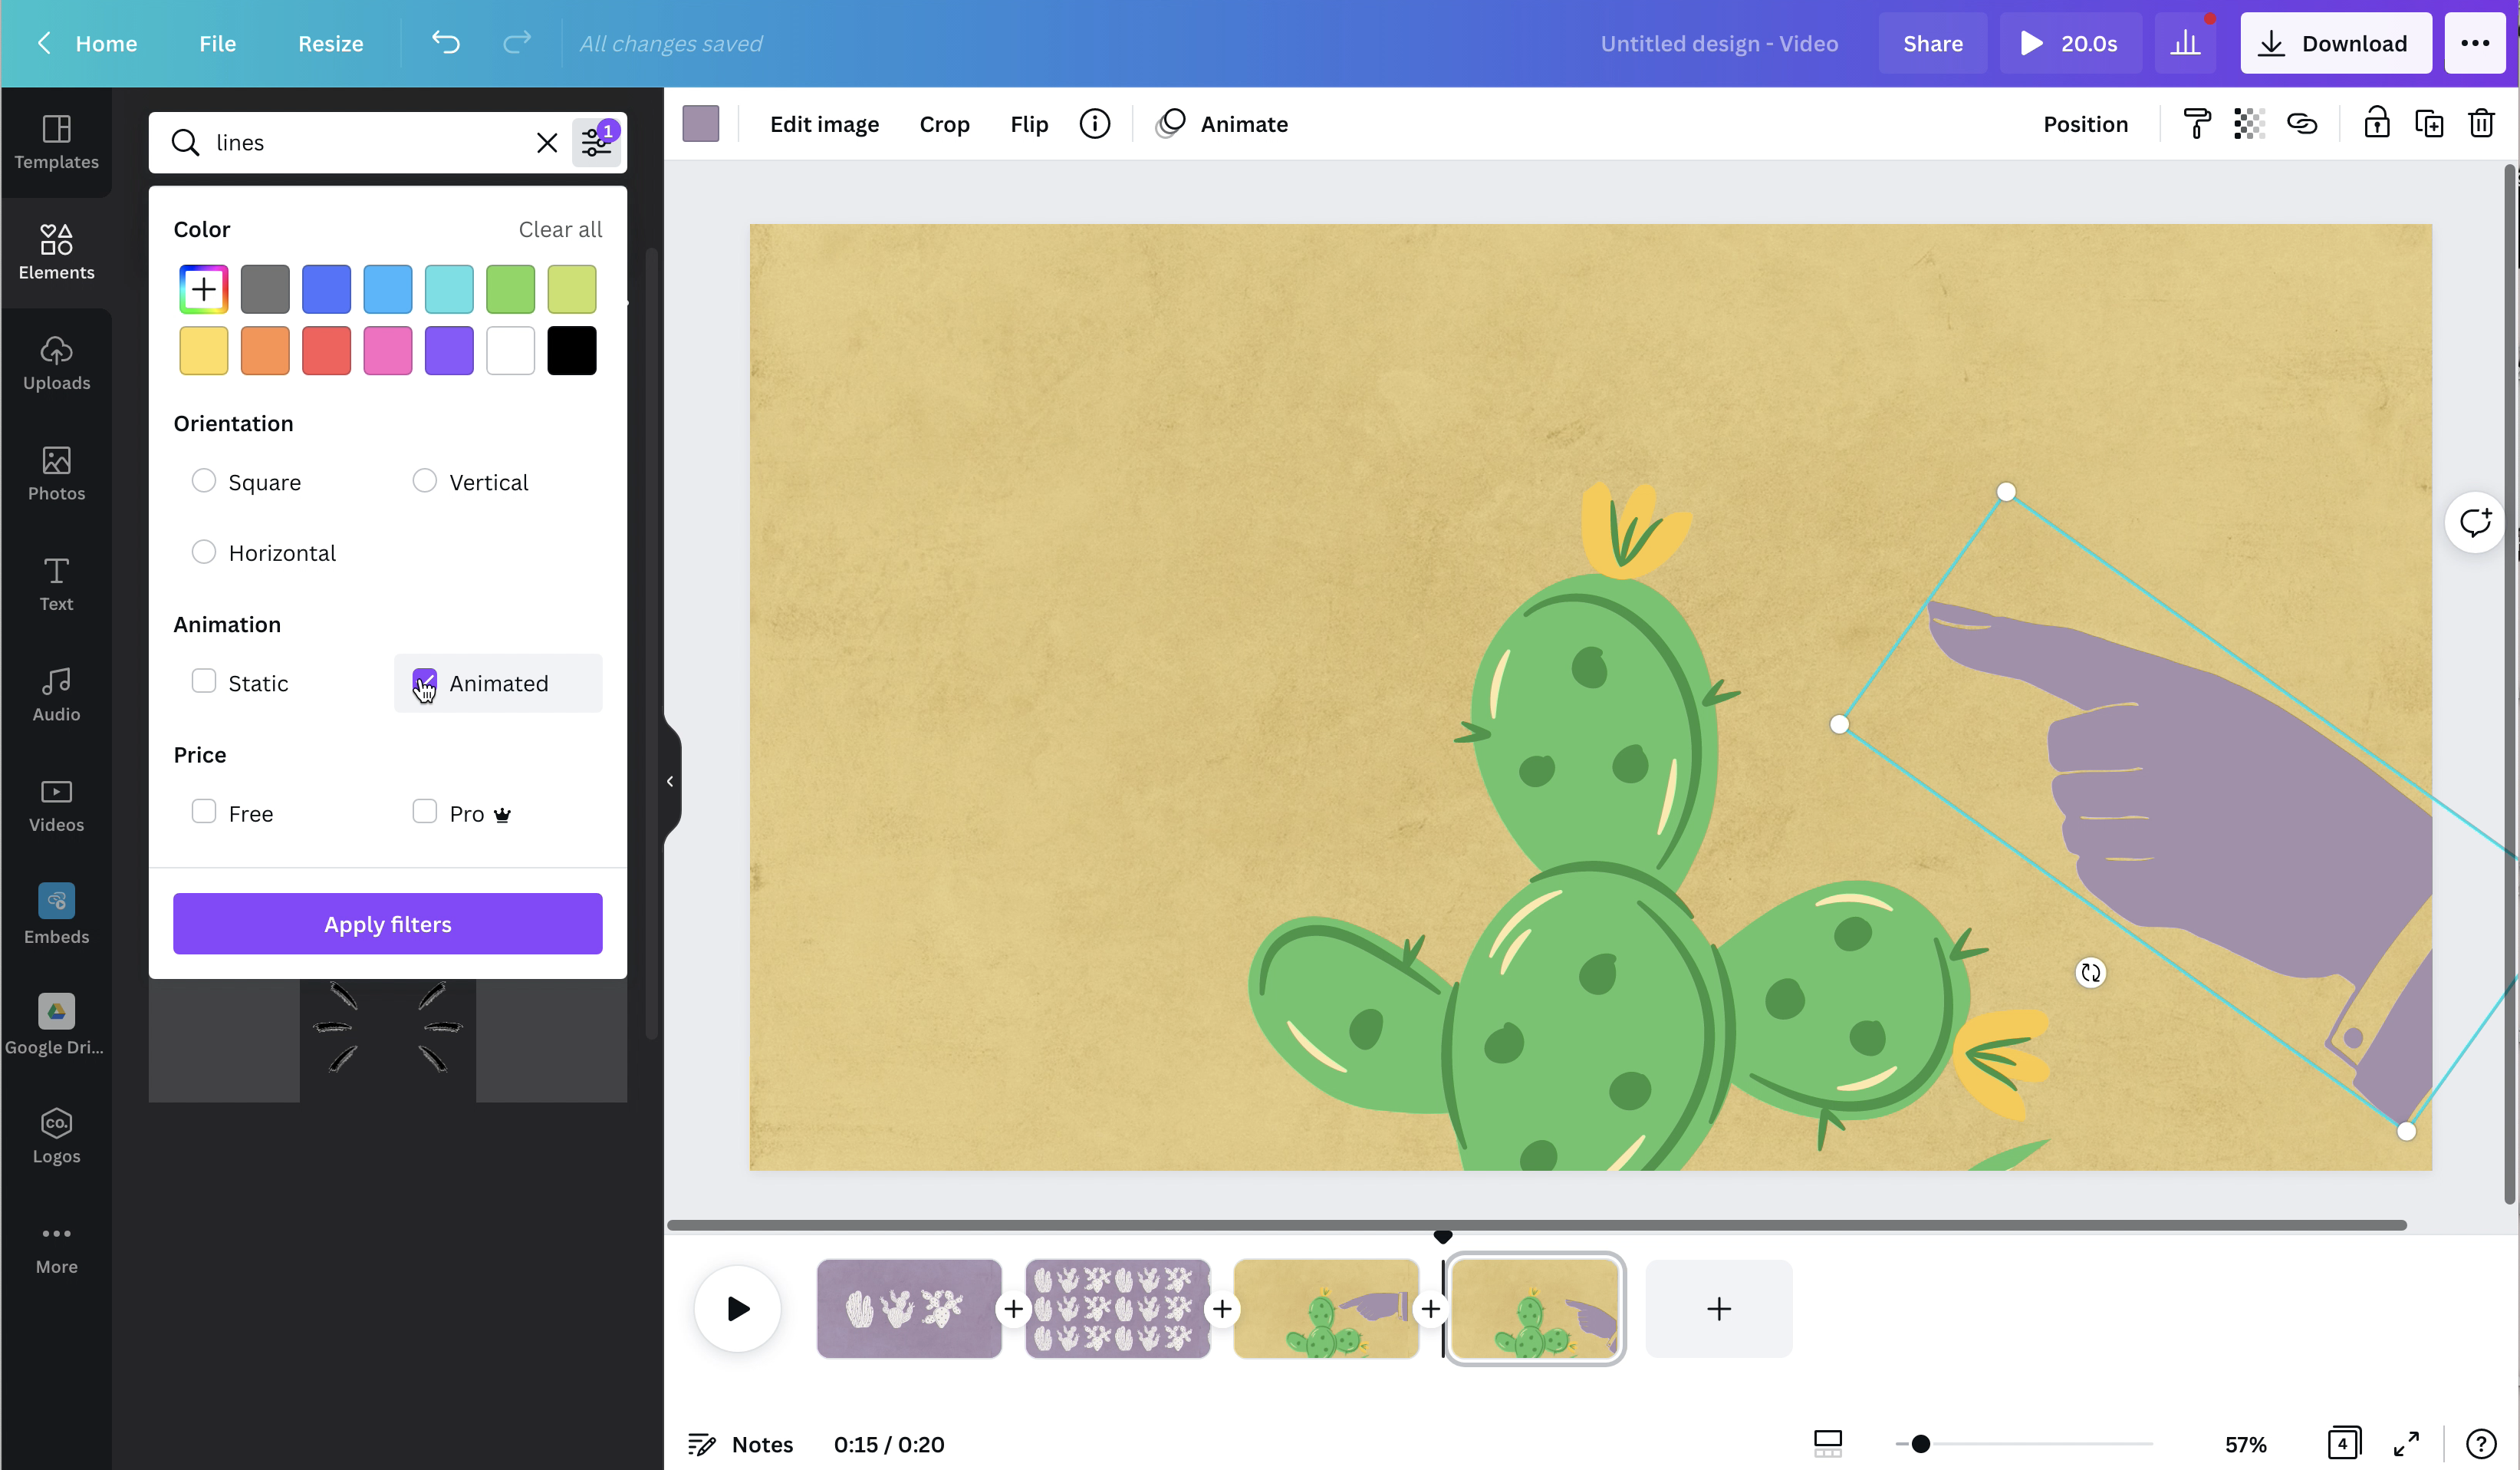Click the link icon in the toolbar
The height and width of the screenshot is (1470, 2520).
(x=2302, y=124)
